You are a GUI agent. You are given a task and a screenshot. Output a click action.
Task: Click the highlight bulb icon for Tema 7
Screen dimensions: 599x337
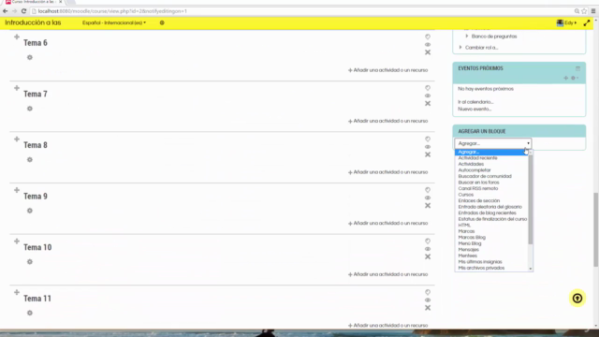click(x=428, y=88)
